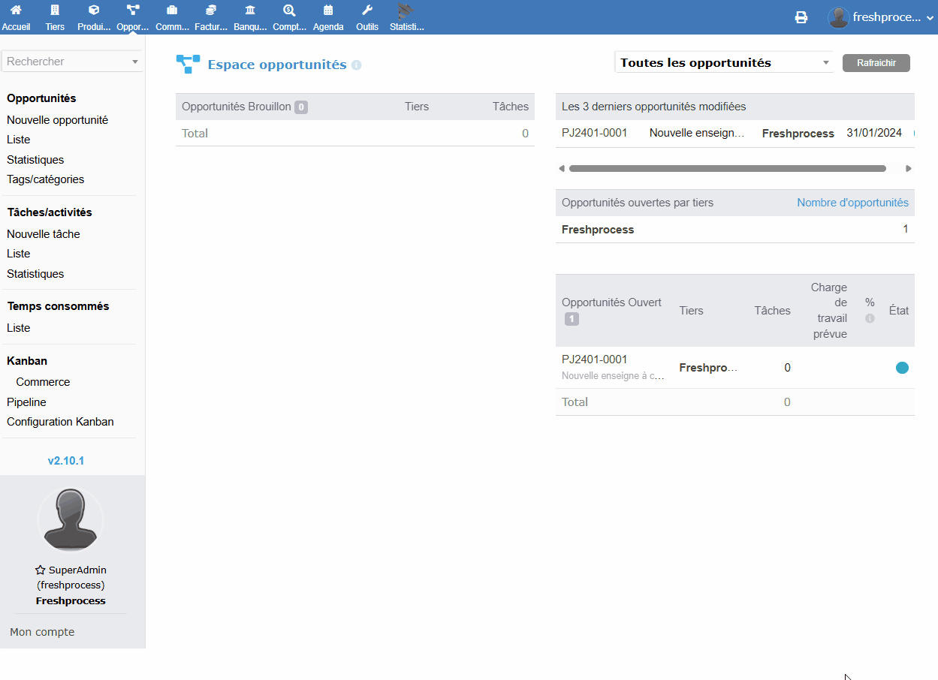Open the Accueil home icon

[x=16, y=11]
